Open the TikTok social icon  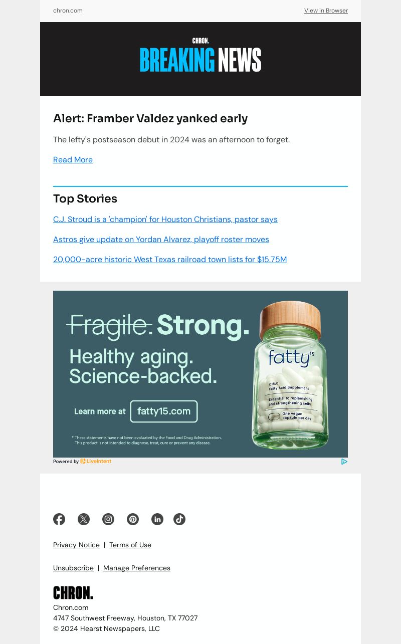coord(179,519)
